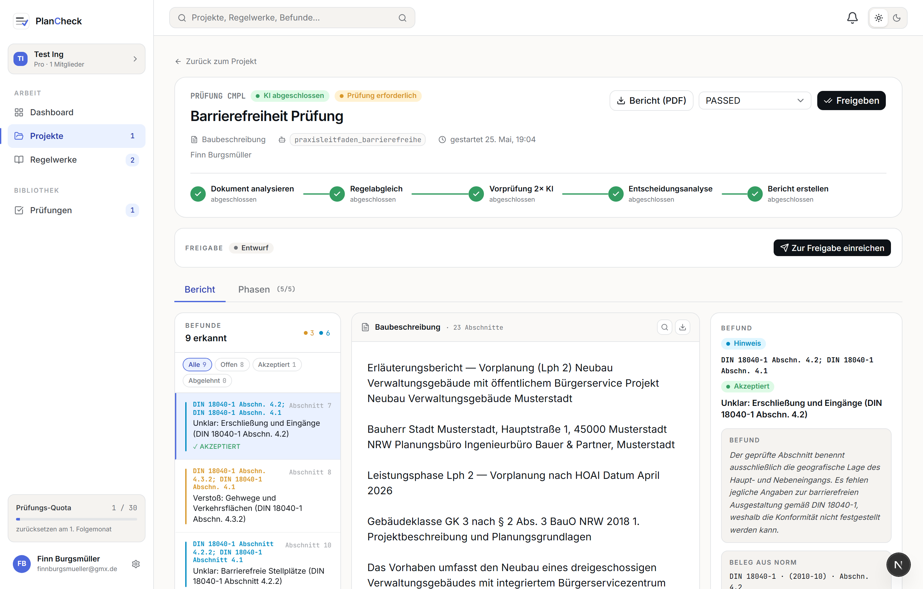Go back via Zurück zum Projekt
This screenshot has width=923, height=589.
[x=216, y=61]
